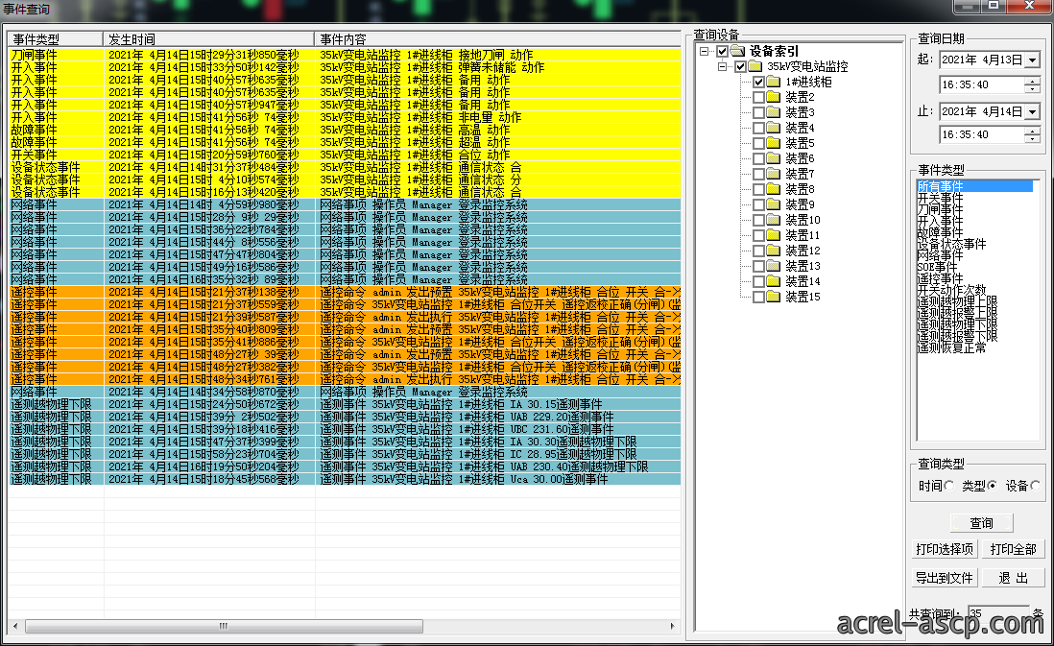Image resolution: width=1054 pixels, height=646 pixels.
Task: Click the 35kV变电站监控 folder icon
Action: point(755,66)
